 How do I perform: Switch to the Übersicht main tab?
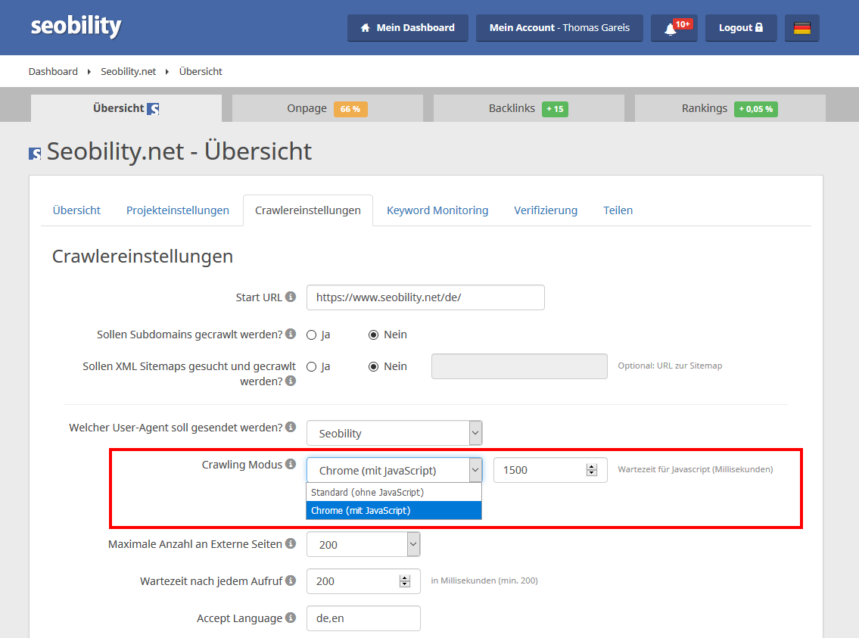[x=126, y=108]
